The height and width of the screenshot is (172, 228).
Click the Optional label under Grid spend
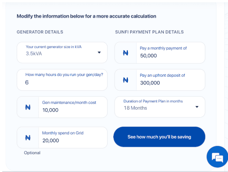pos(32,153)
